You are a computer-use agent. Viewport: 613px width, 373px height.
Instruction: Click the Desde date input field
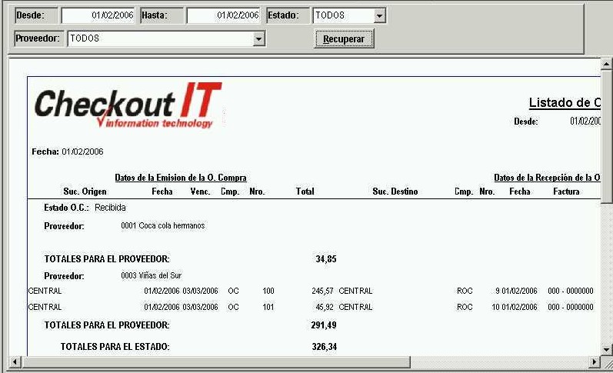98,15
